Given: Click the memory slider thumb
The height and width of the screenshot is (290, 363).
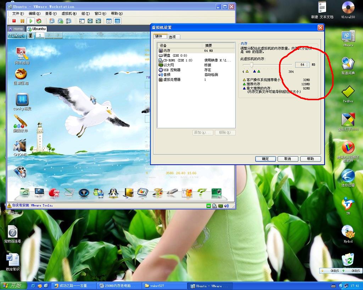Looking at the screenshot, I should 251,65.
